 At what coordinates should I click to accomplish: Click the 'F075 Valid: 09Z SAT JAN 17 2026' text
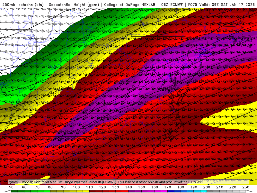(x=221, y=5)
